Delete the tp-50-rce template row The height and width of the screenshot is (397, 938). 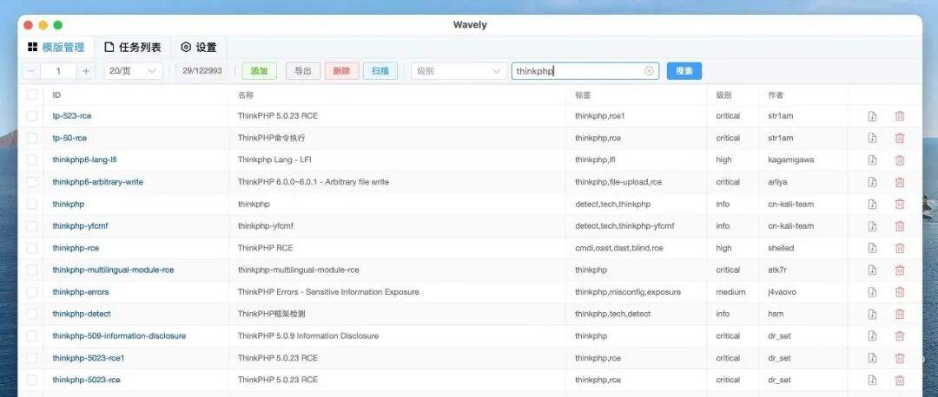(x=899, y=138)
